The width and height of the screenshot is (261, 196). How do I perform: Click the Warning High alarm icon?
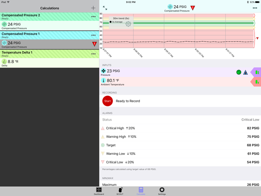tap(103, 137)
